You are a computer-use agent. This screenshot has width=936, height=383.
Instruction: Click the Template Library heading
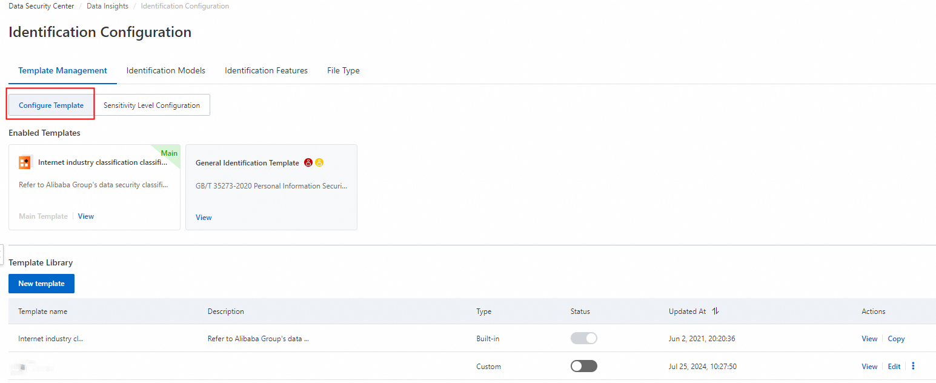pyautogui.click(x=41, y=262)
